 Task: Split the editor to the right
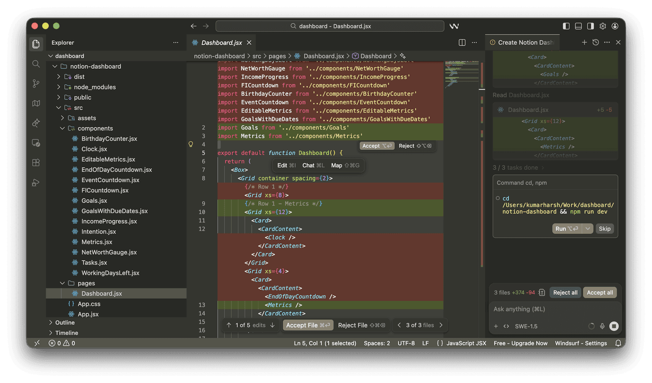[462, 42]
